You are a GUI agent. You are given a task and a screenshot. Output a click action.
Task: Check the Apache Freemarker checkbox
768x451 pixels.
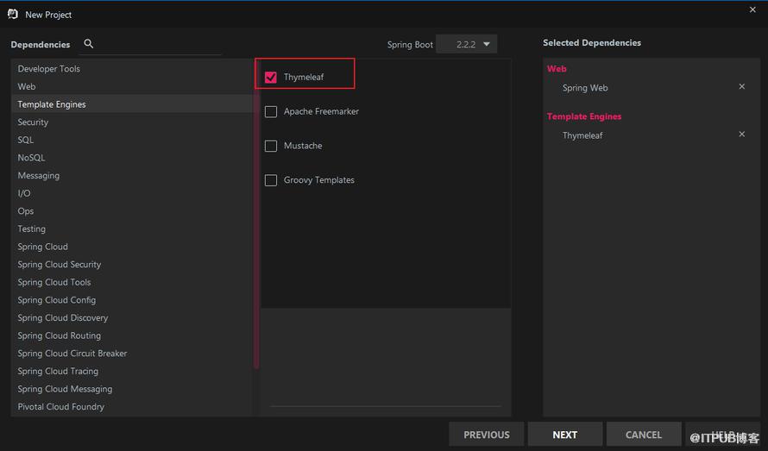pos(270,111)
